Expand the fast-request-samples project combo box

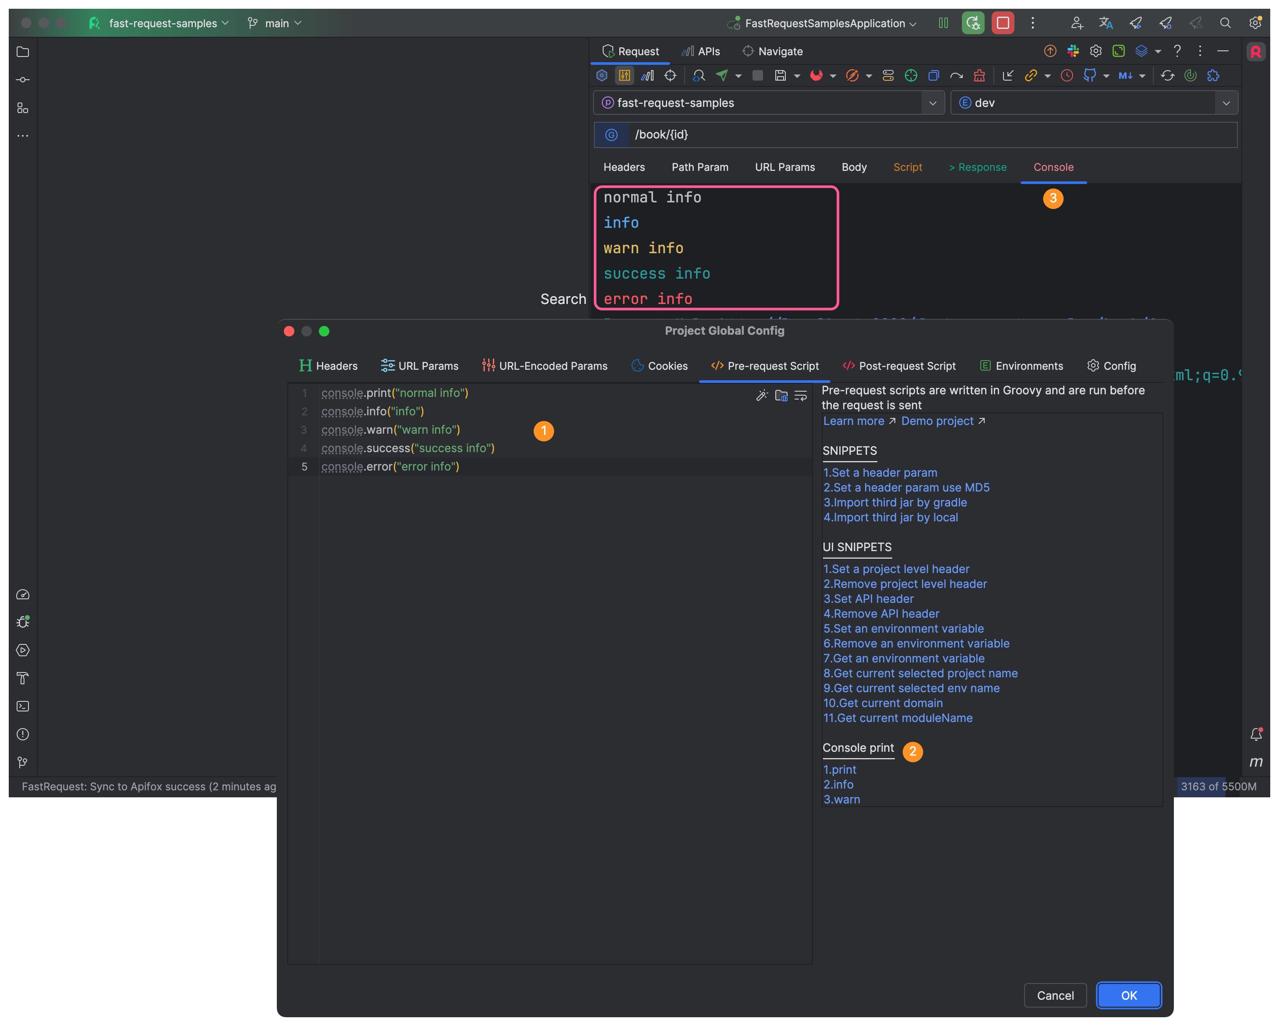932,103
